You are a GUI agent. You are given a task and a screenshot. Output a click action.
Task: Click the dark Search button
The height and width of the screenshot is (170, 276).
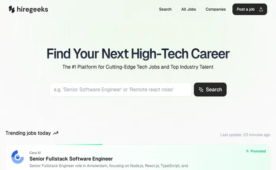(210, 90)
